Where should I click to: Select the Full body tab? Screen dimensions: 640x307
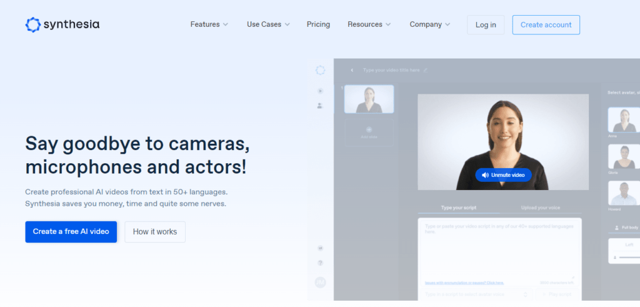tap(627, 228)
